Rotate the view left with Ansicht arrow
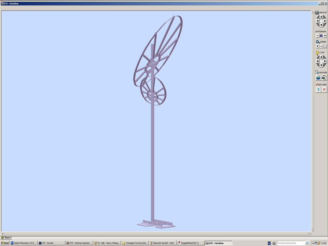 pyautogui.click(x=317, y=21)
